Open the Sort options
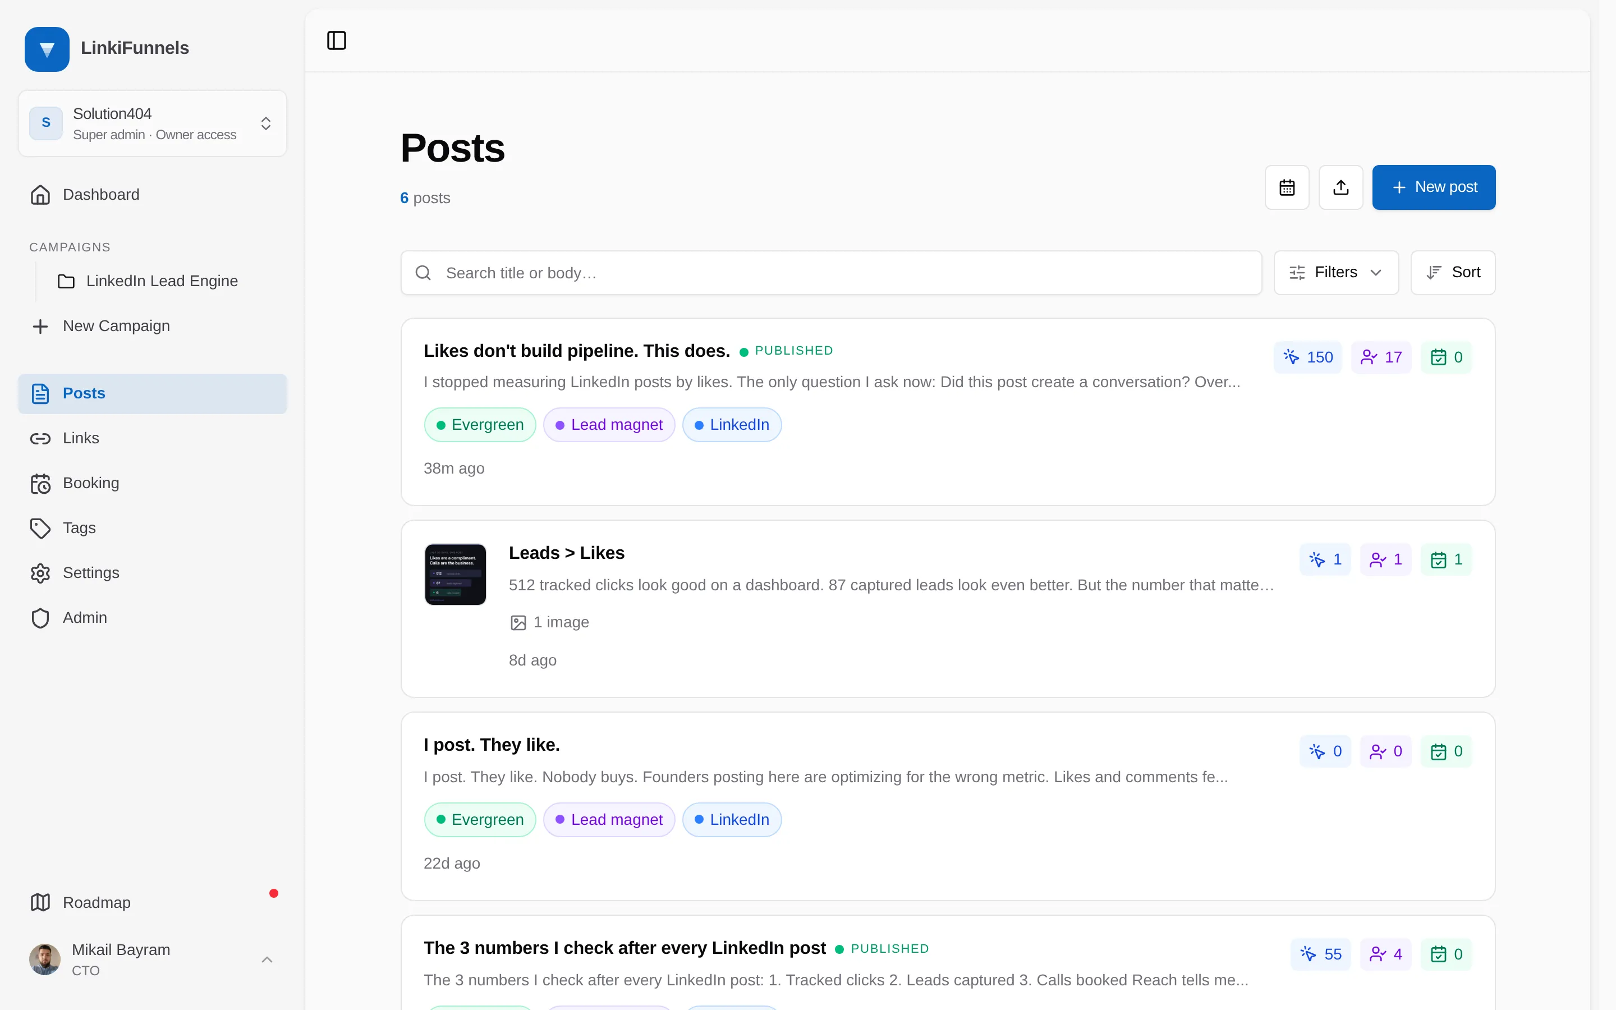The height and width of the screenshot is (1010, 1616). click(1452, 273)
